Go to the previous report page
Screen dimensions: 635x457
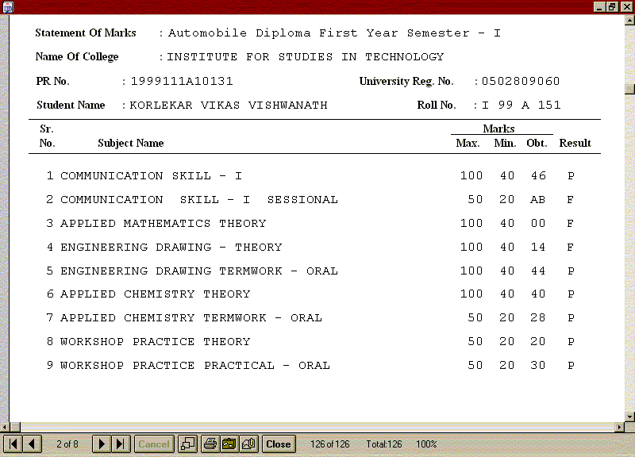click(x=32, y=444)
